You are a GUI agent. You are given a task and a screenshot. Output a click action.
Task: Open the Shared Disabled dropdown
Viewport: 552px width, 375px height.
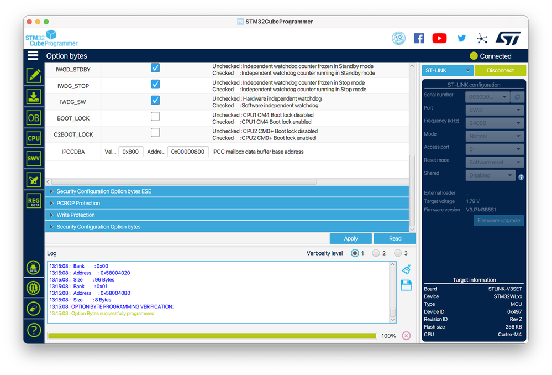point(491,175)
